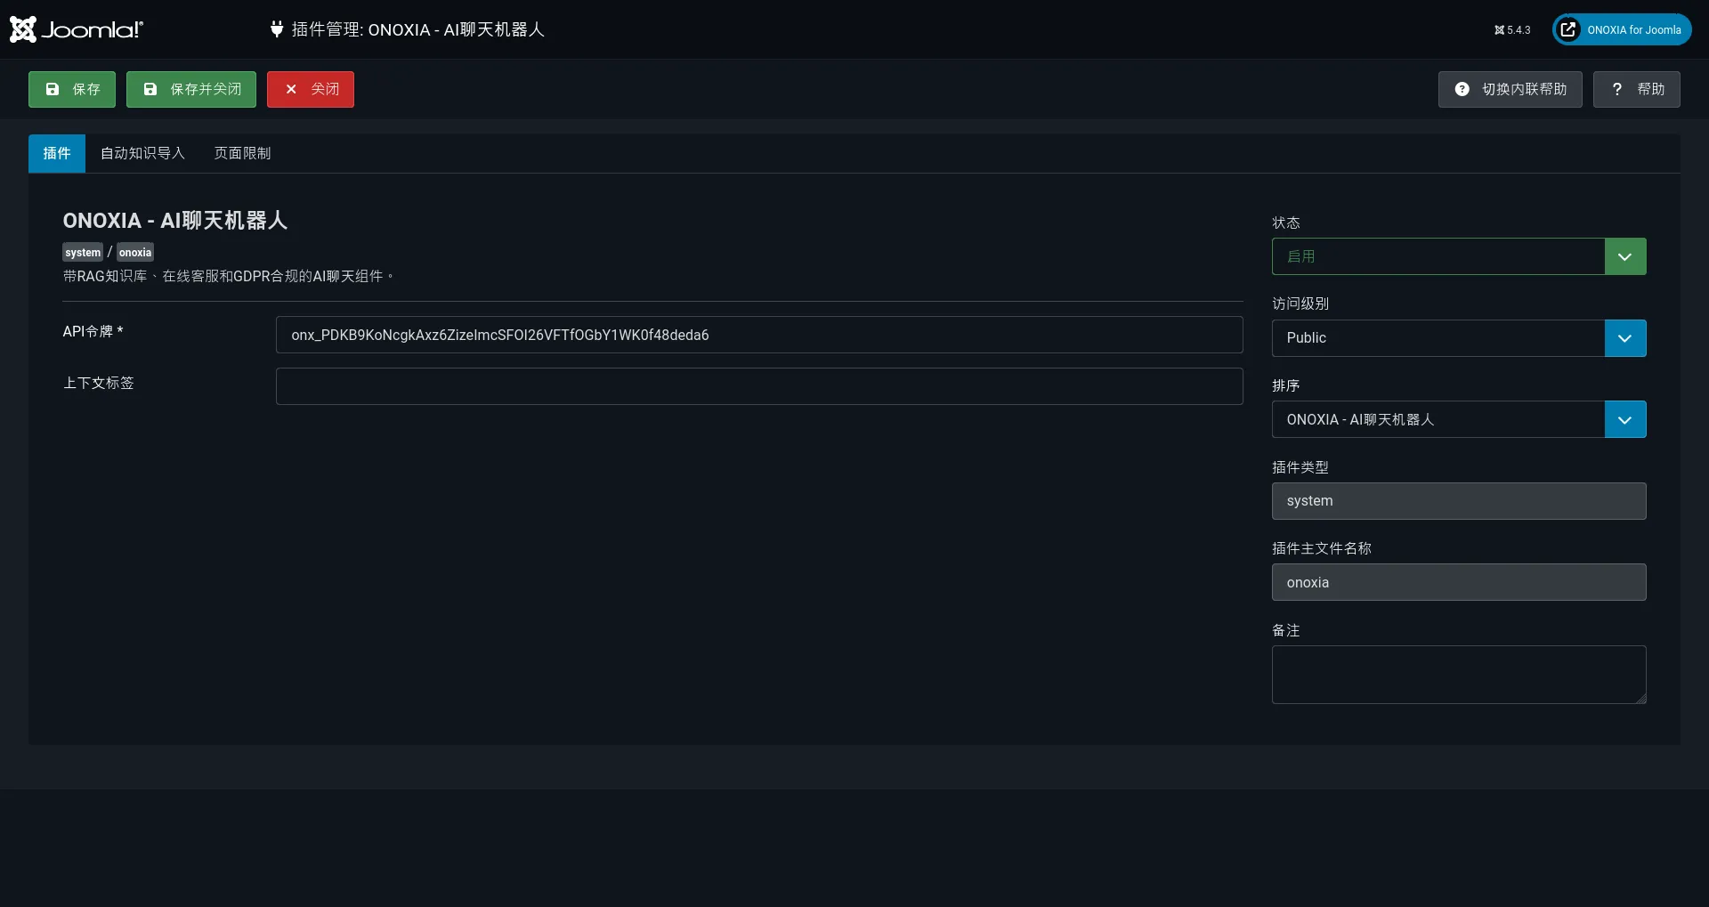Click the page title 插件管理 text
Screen dimensions: 1709x907
417,29
